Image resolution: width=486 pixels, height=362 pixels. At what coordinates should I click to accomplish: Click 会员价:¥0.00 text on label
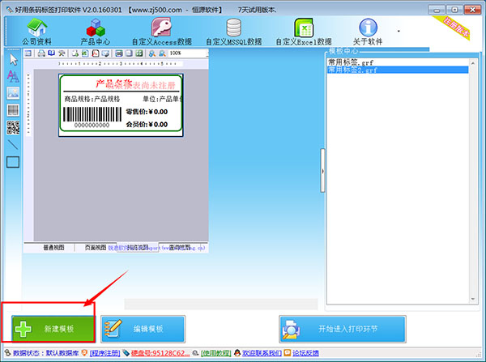tap(147, 125)
